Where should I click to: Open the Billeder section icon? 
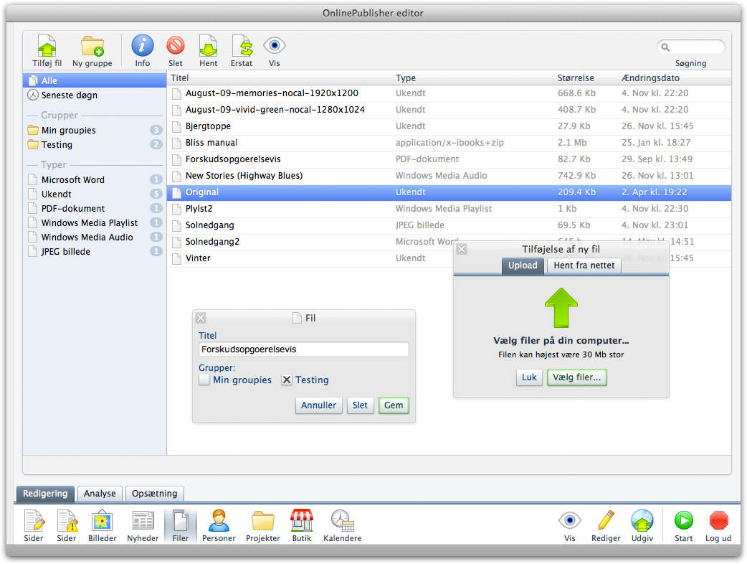(103, 521)
